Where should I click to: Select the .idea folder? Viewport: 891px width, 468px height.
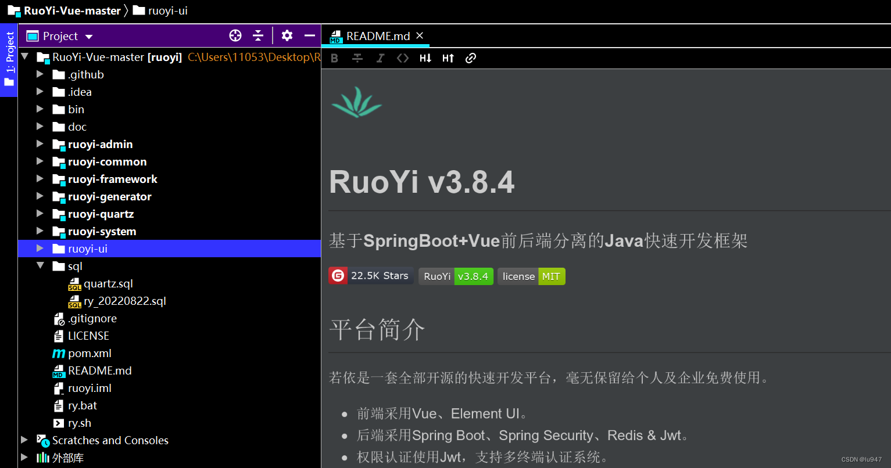[x=72, y=92]
